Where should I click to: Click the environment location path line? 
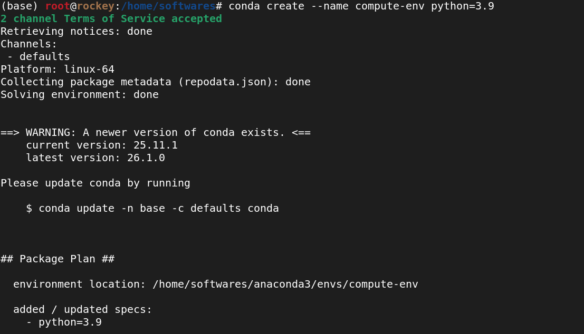pos(216,284)
